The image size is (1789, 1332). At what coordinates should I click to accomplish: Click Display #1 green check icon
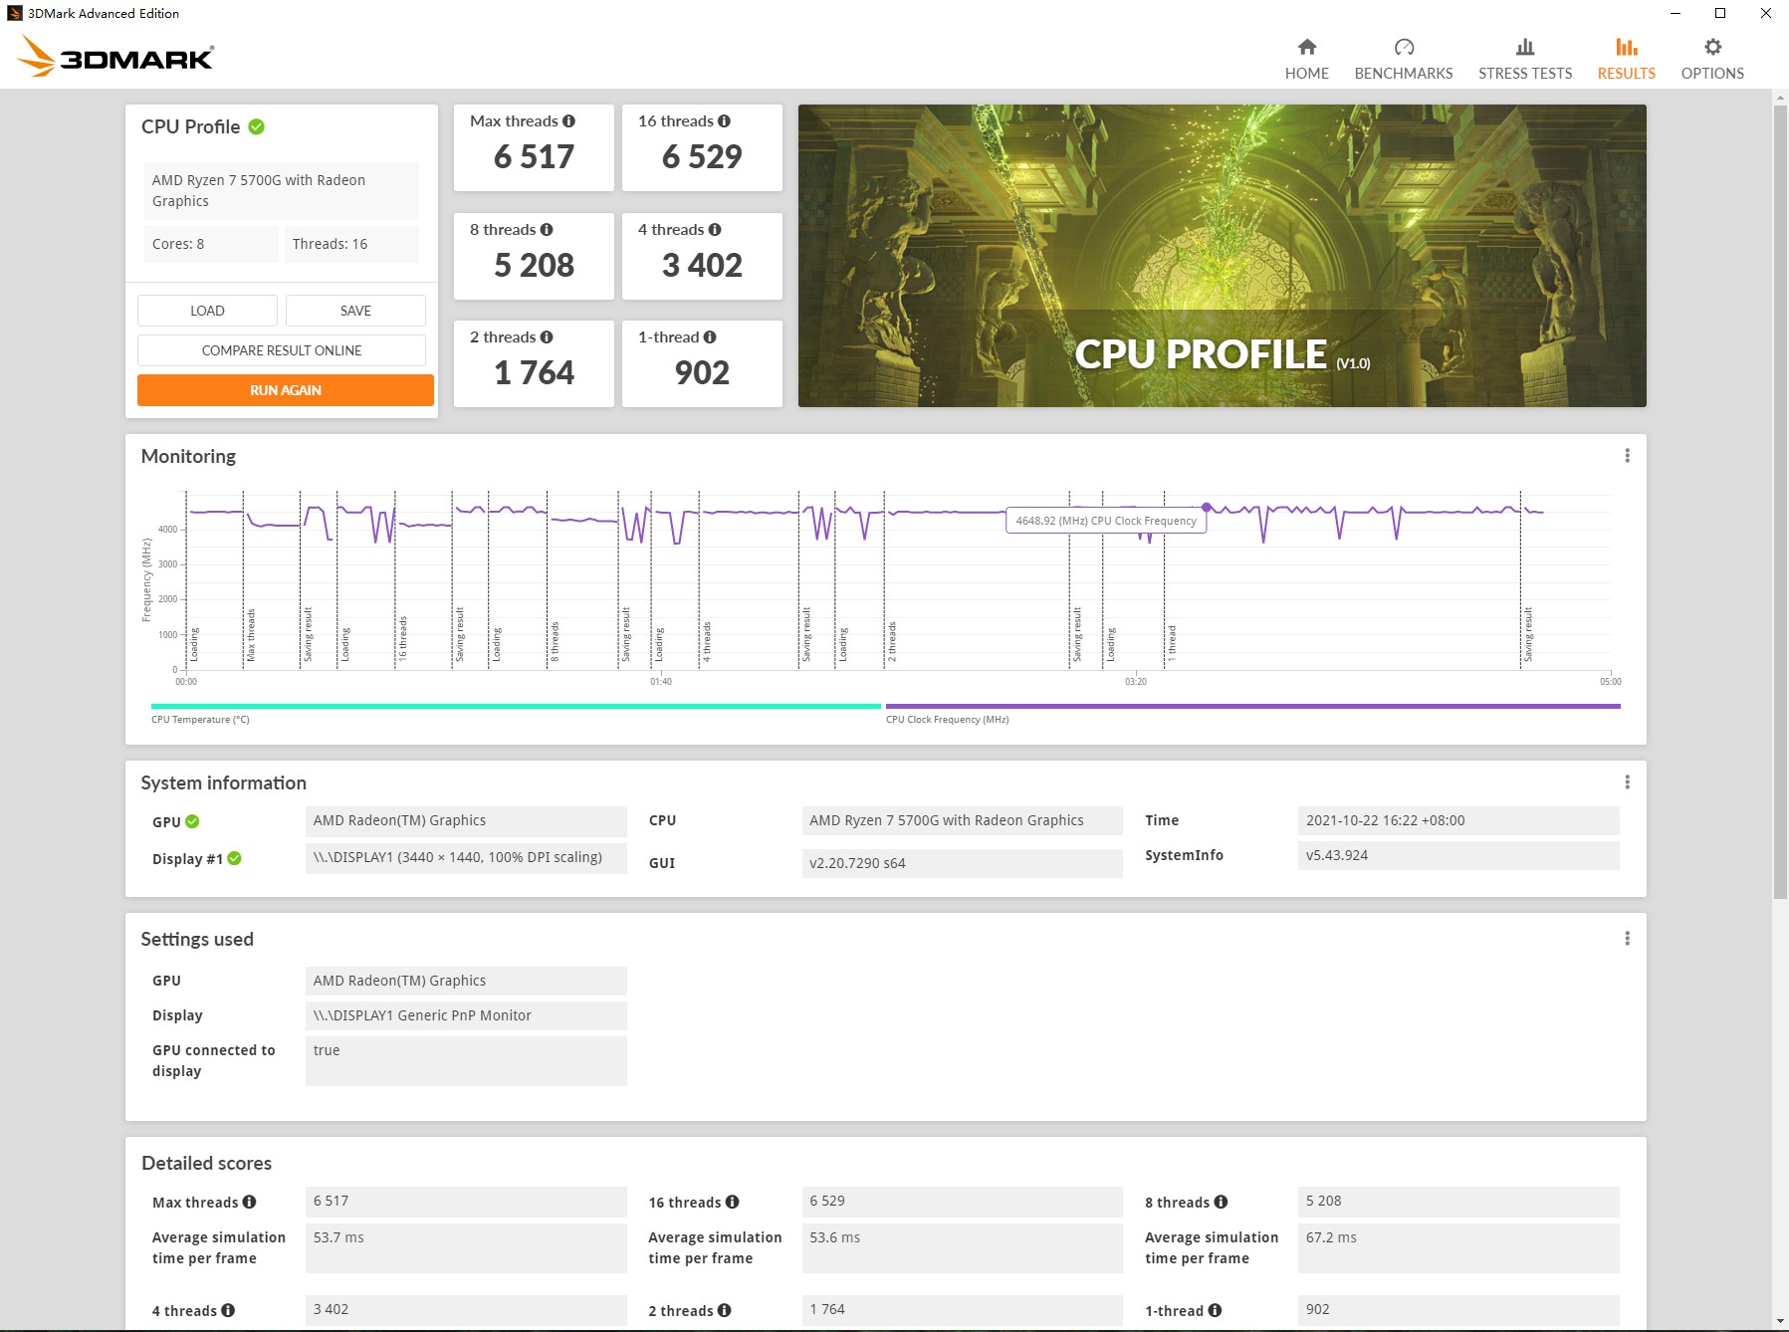[x=234, y=858]
